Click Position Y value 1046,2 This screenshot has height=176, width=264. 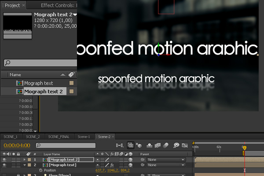(x=113, y=170)
